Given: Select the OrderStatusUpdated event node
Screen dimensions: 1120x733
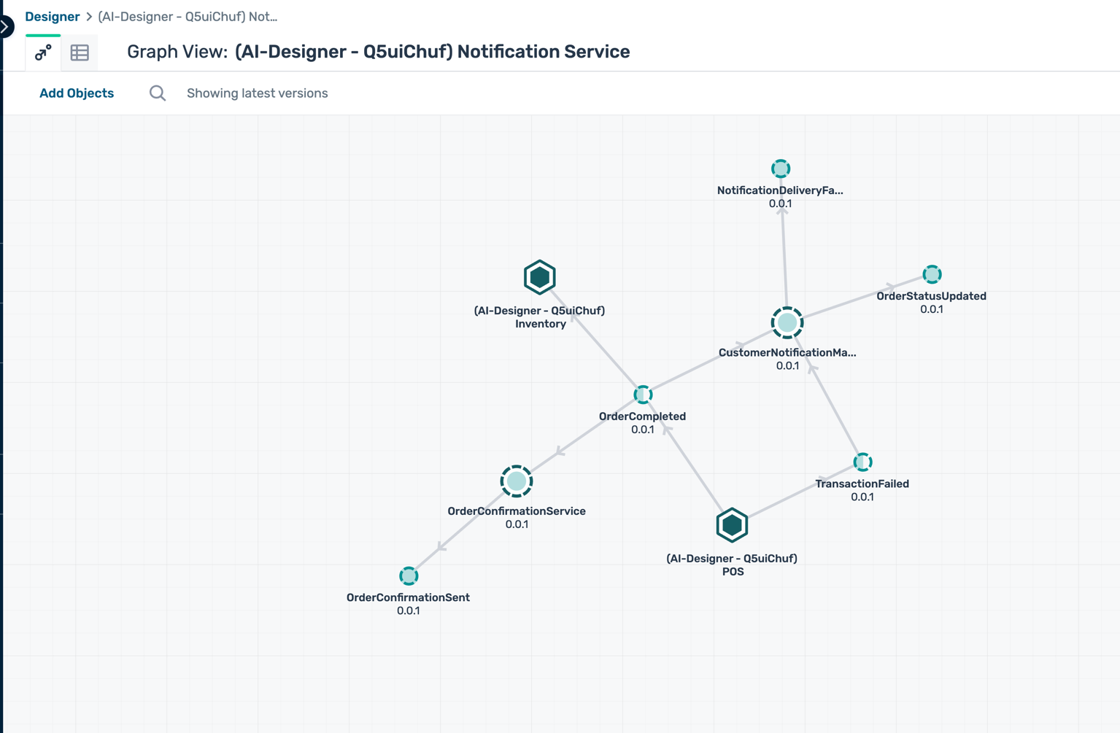Looking at the screenshot, I should [932, 274].
